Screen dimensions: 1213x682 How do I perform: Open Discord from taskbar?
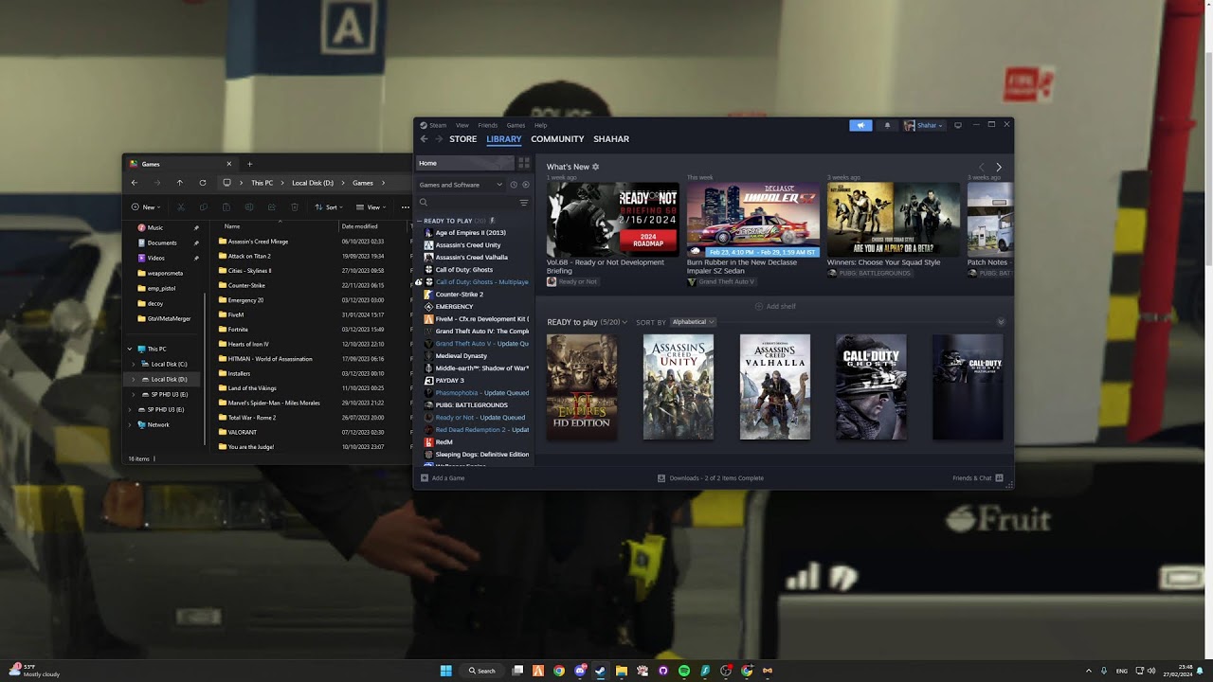coord(580,671)
